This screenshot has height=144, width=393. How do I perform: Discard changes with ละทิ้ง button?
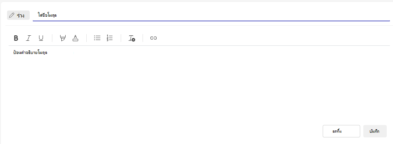click(341, 131)
